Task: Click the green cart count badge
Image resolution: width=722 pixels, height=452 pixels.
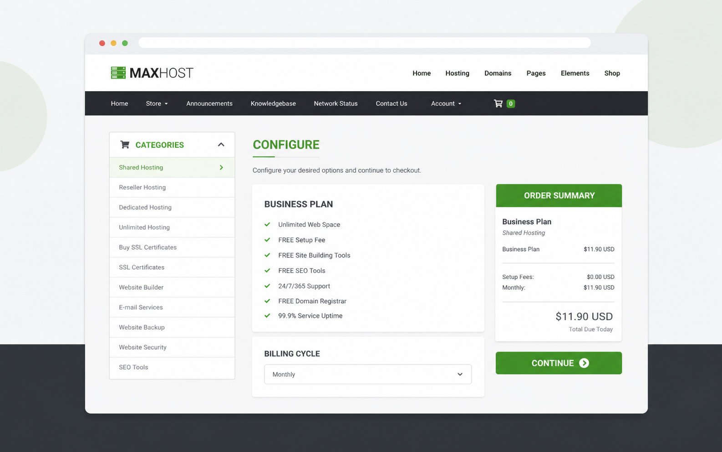Action: [x=511, y=103]
